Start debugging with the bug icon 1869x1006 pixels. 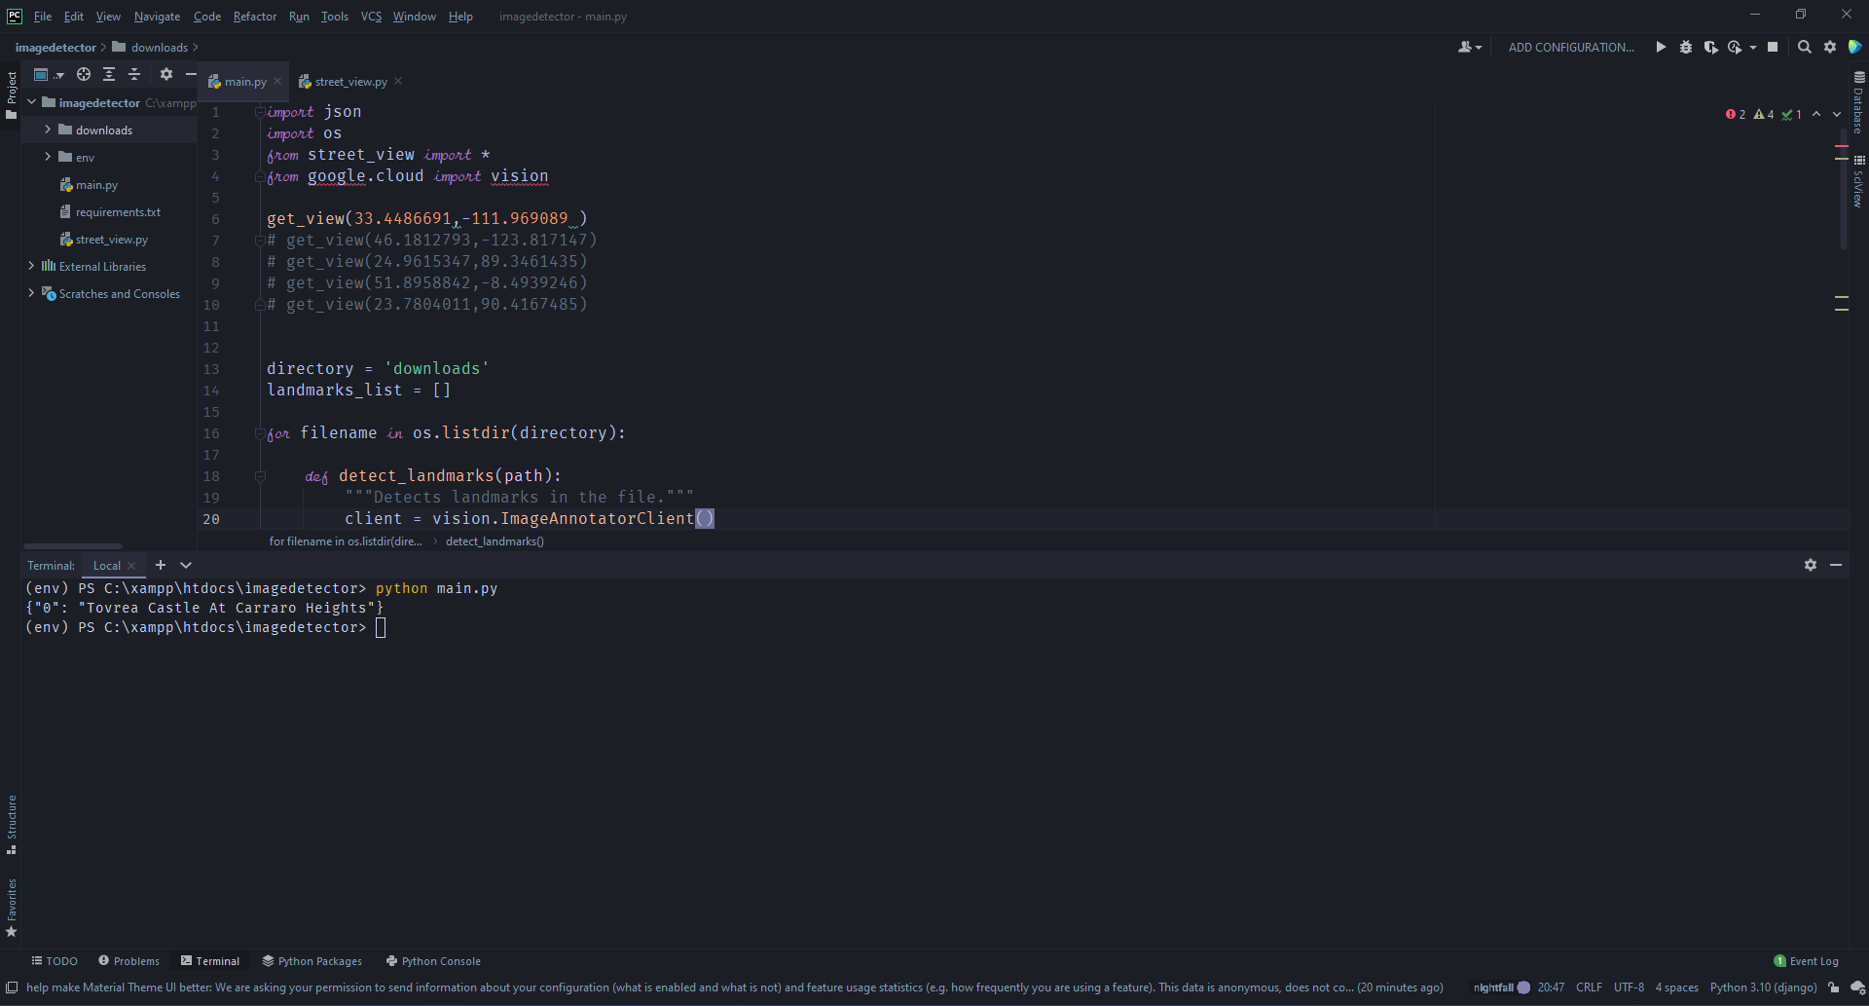coord(1686,47)
